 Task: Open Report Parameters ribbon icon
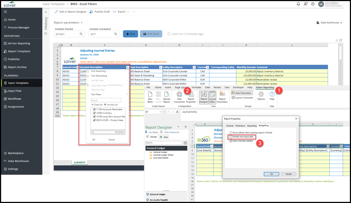click(222, 97)
